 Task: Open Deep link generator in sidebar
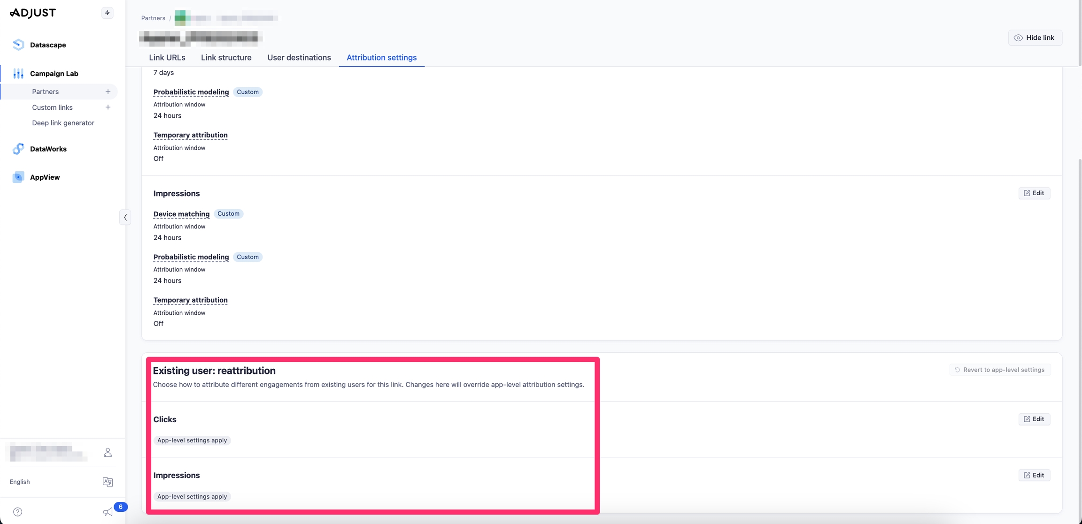[63, 123]
